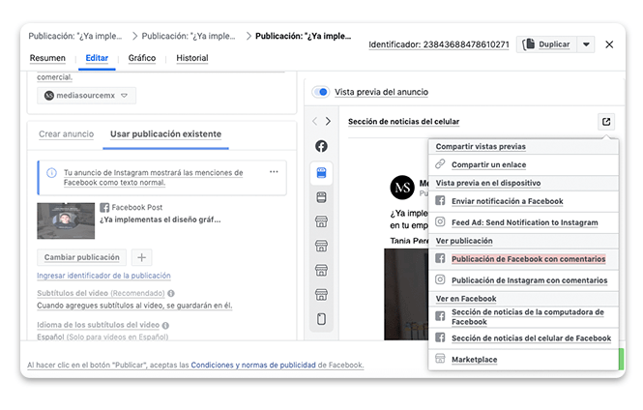Choose Publicación de Facebook con comentarios
The image size is (643, 410).
(528, 260)
